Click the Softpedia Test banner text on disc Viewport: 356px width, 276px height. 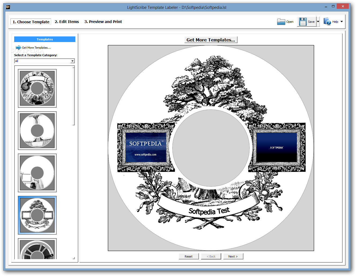pos(209,211)
